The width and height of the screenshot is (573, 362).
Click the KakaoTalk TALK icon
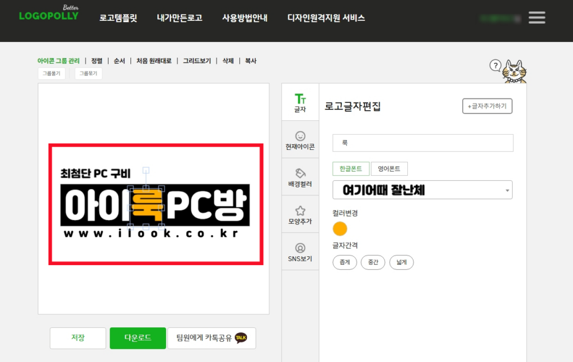coord(241,337)
